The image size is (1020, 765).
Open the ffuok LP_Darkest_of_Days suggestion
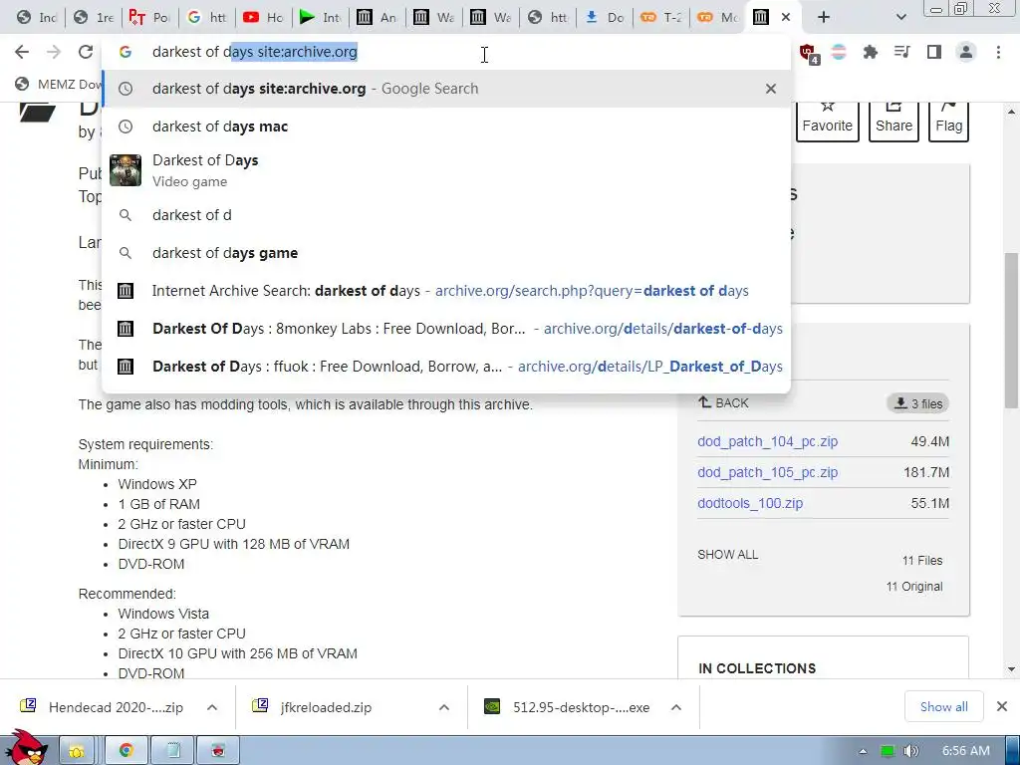coord(446,367)
